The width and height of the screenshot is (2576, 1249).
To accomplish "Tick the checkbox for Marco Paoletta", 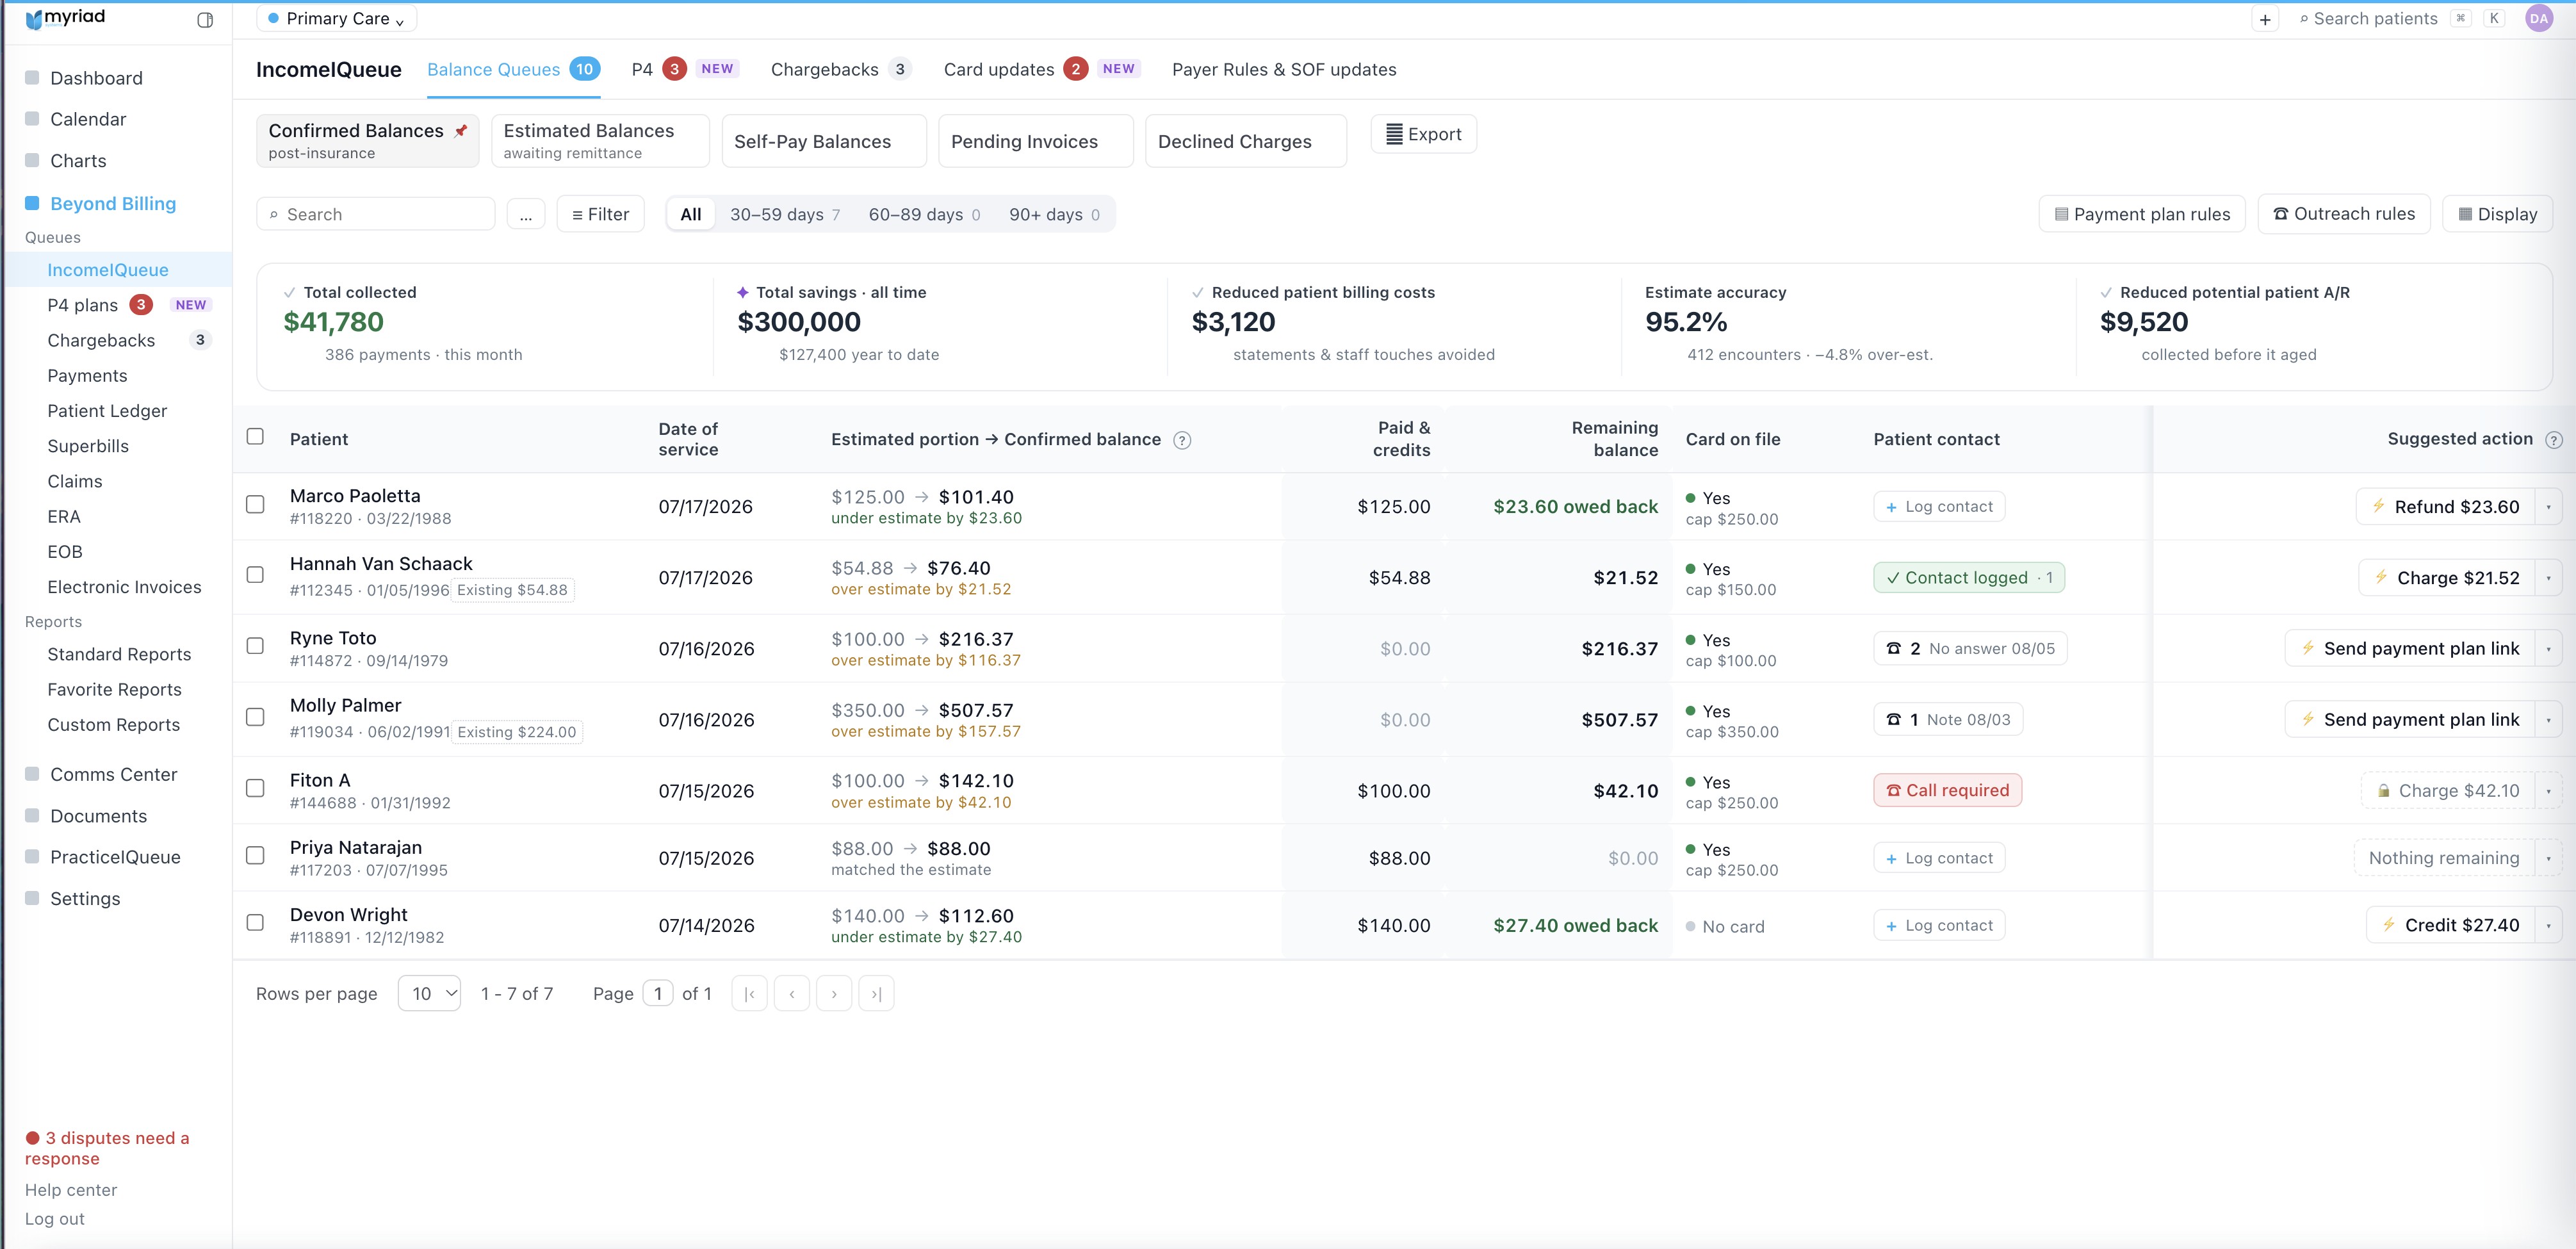I will point(255,505).
